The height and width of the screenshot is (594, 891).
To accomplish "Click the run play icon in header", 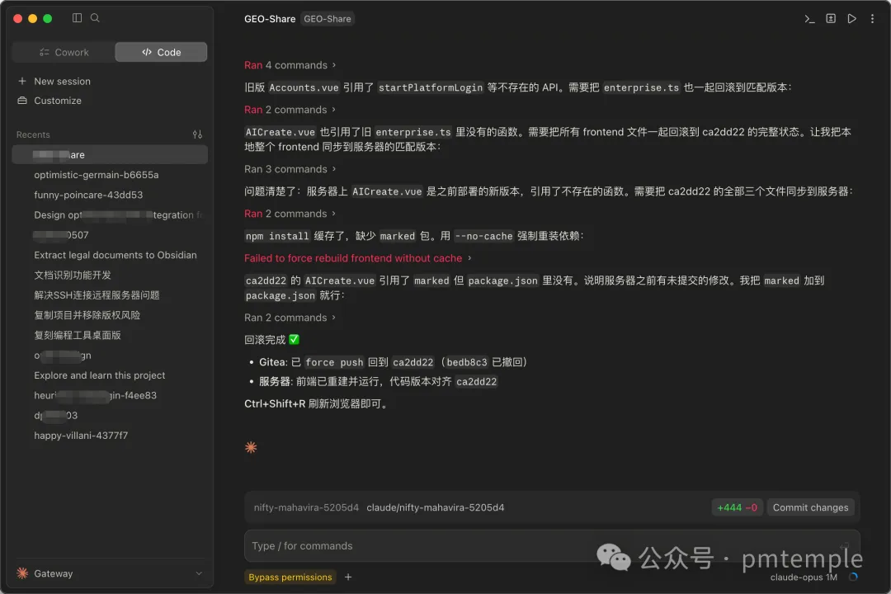I will tap(851, 19).
